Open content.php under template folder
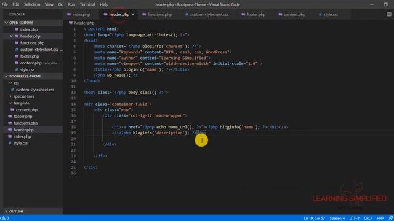Screen dimensions: 394x221 (33, 110)
